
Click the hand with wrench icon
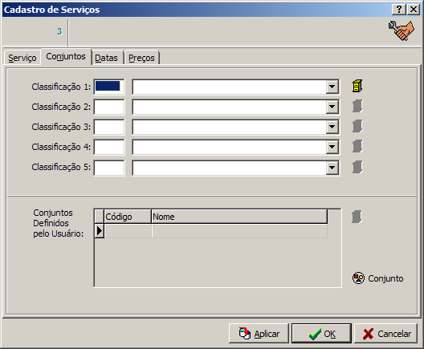point(402,30)
